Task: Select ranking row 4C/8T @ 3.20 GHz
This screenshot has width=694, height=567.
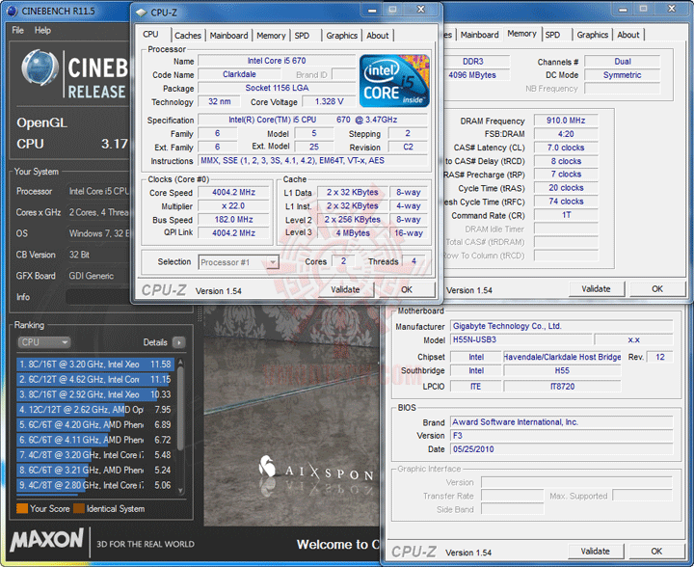Action: (95, 454)
